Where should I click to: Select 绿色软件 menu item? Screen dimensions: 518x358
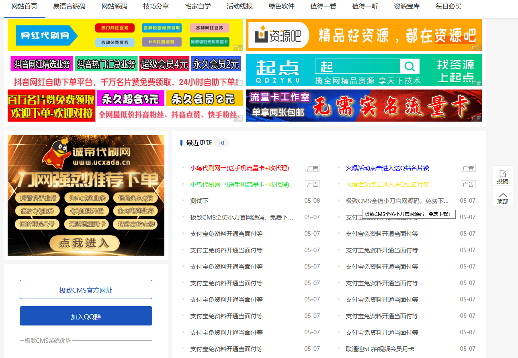281,6
